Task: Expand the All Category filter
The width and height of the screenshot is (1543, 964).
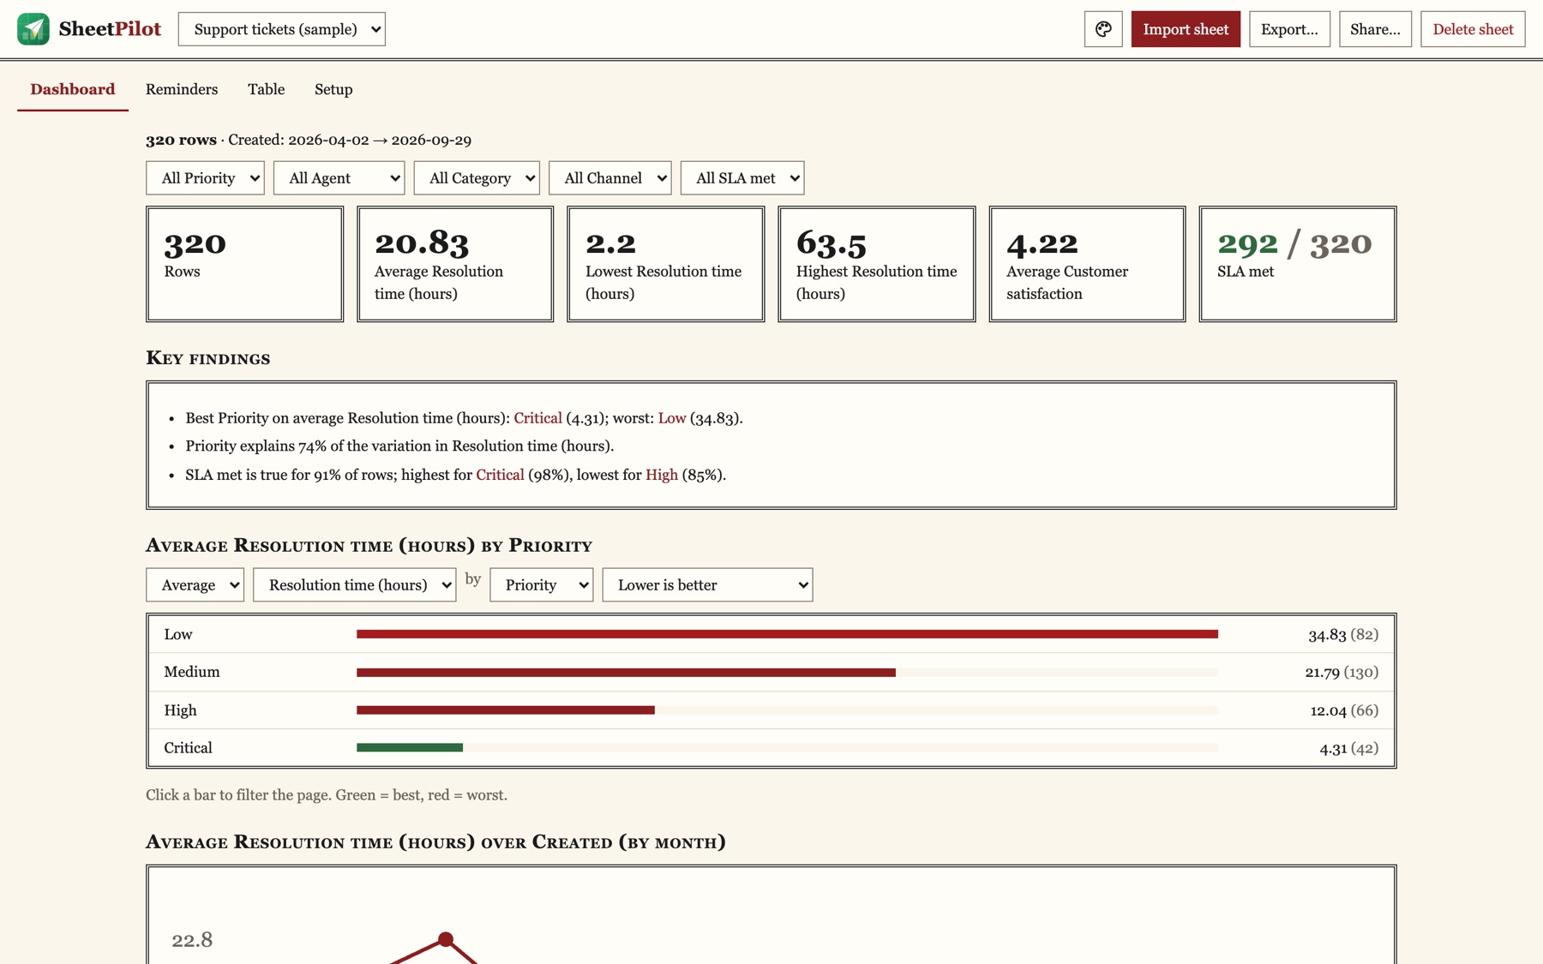Action: pyautogui.click(x=477, y=178)
